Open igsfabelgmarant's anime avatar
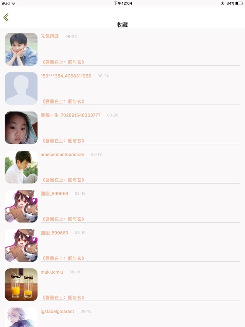This screenshot has height=327, width=245. pyautogui.click(x=21, y=317)
